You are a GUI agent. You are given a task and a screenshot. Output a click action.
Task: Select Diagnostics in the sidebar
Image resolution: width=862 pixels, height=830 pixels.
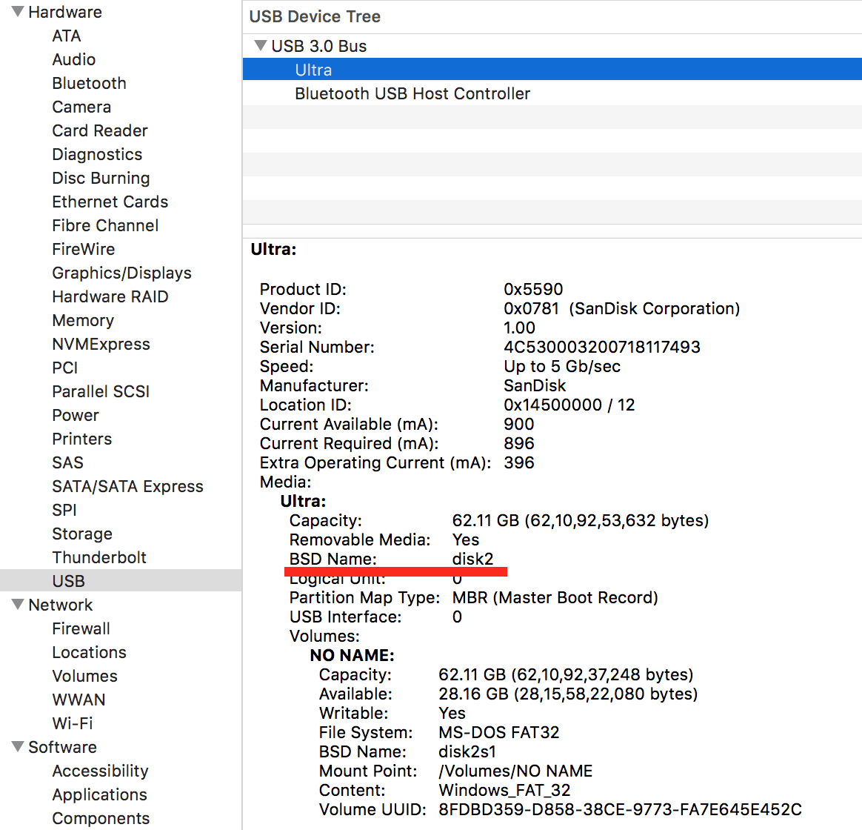pyautogui.click(x=97, y=154)
